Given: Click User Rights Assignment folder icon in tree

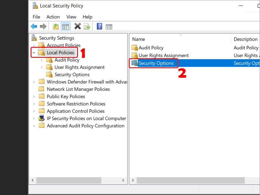Looking at the screenshot, I should coord(49,67).
